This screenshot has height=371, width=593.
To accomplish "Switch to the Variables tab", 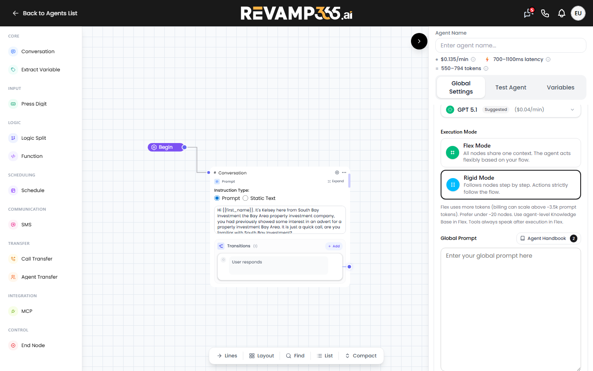I will (560, 87).
